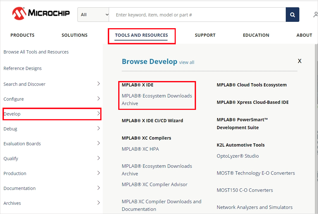Open MOST150 C-O Converters link
The image size is (318, 214).
pyautogui.click(x=245, y=190)
